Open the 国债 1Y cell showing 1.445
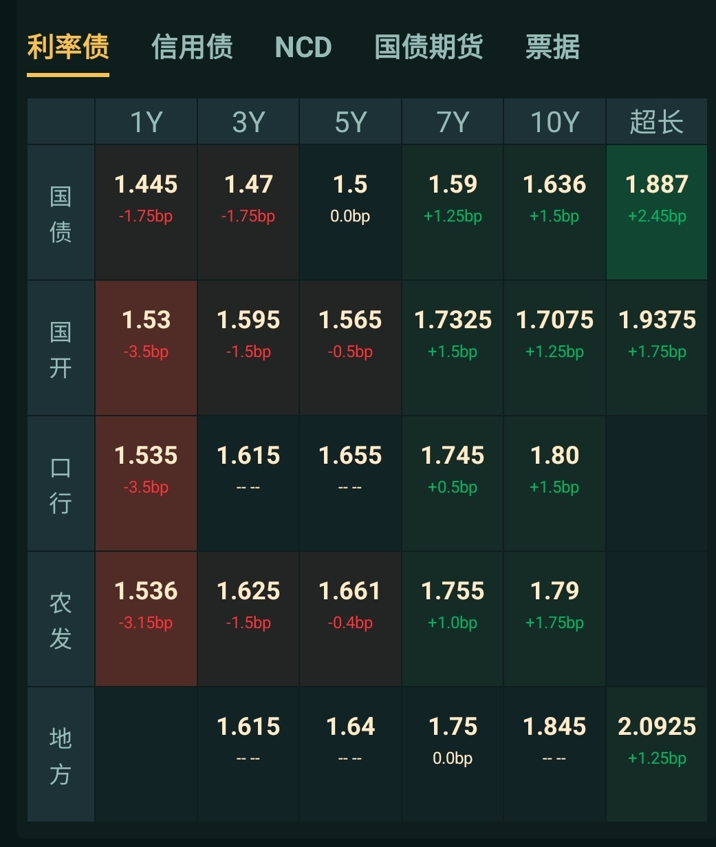 pos(146,197)
